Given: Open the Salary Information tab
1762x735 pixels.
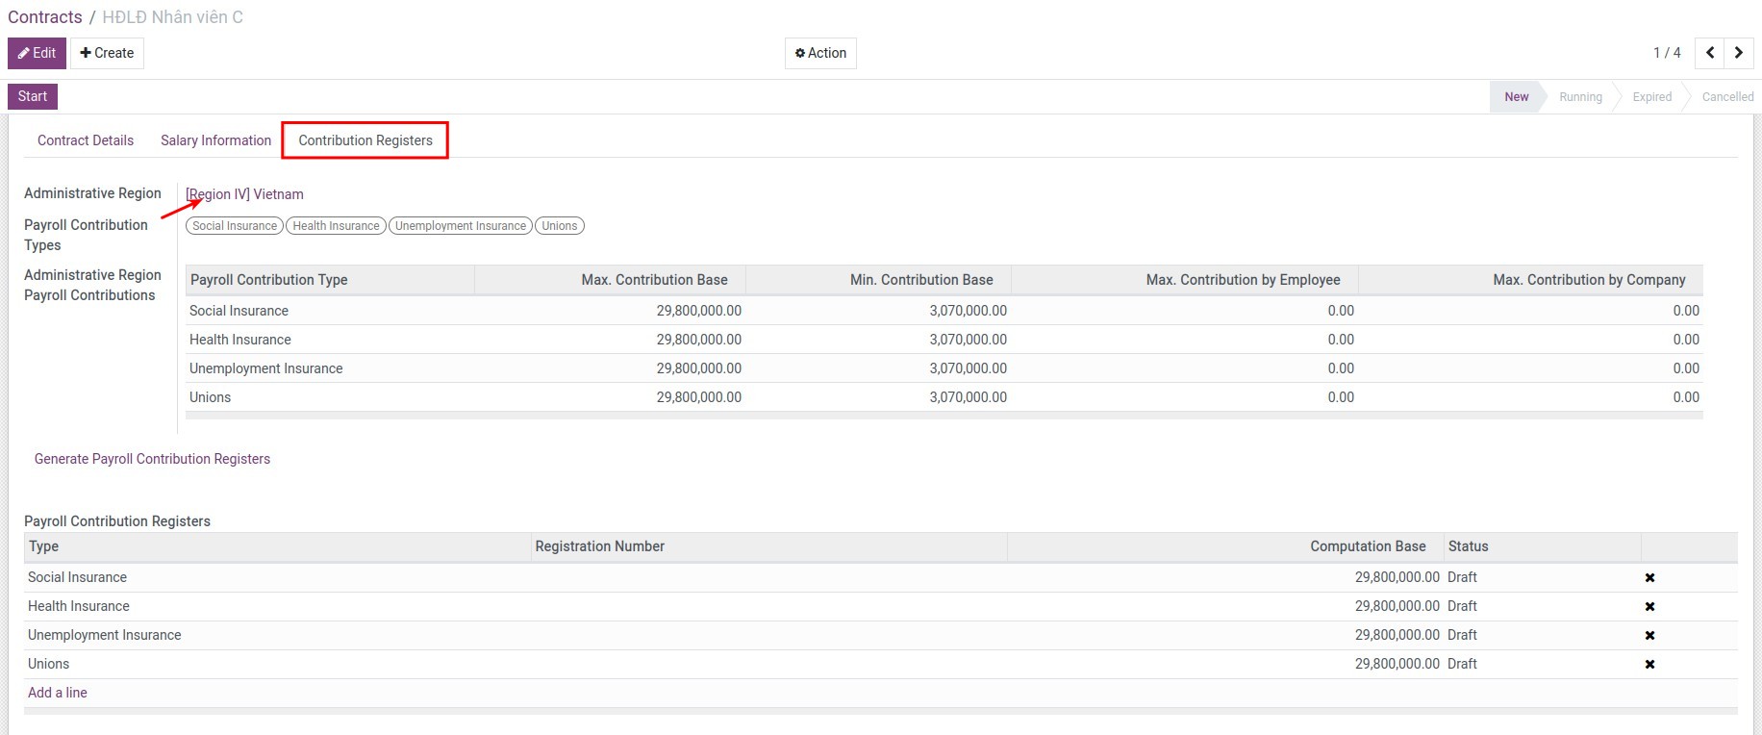Looking at the screenshot, I should tap(215, 140).
